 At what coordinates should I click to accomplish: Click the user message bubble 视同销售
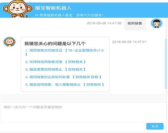click(x=135, y=24)
